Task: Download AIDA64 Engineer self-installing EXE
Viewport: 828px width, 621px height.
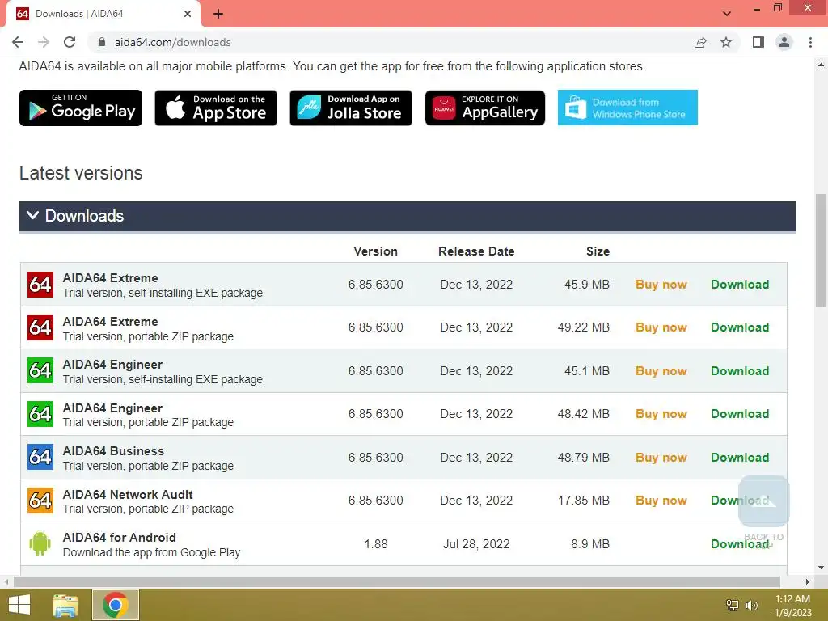Action: 740,370
